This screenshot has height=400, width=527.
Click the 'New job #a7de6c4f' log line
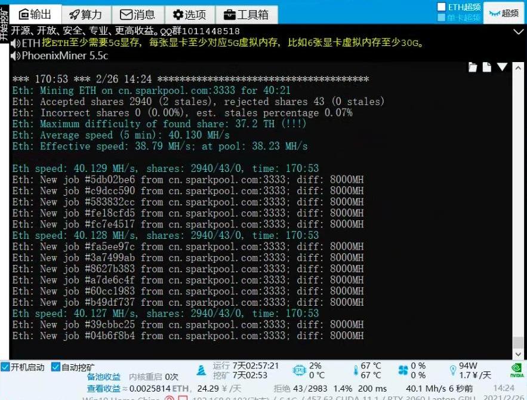pos(188,280)
